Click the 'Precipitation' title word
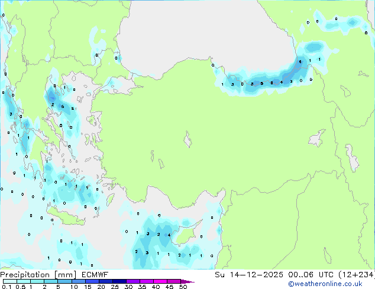This screenshot has height=289, width=375. point(25,275)
